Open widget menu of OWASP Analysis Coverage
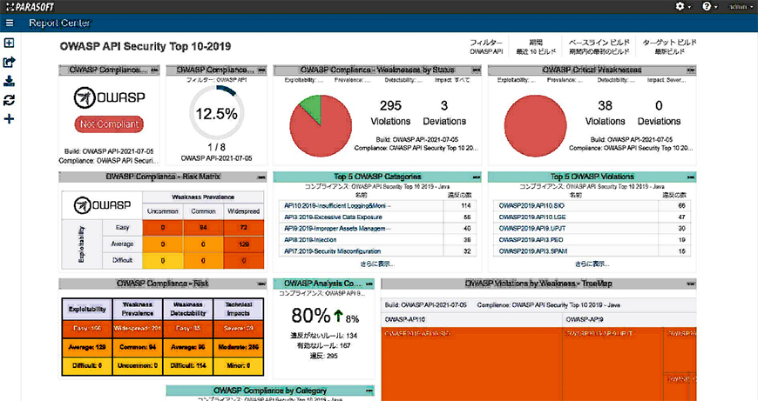 point(369,284)
